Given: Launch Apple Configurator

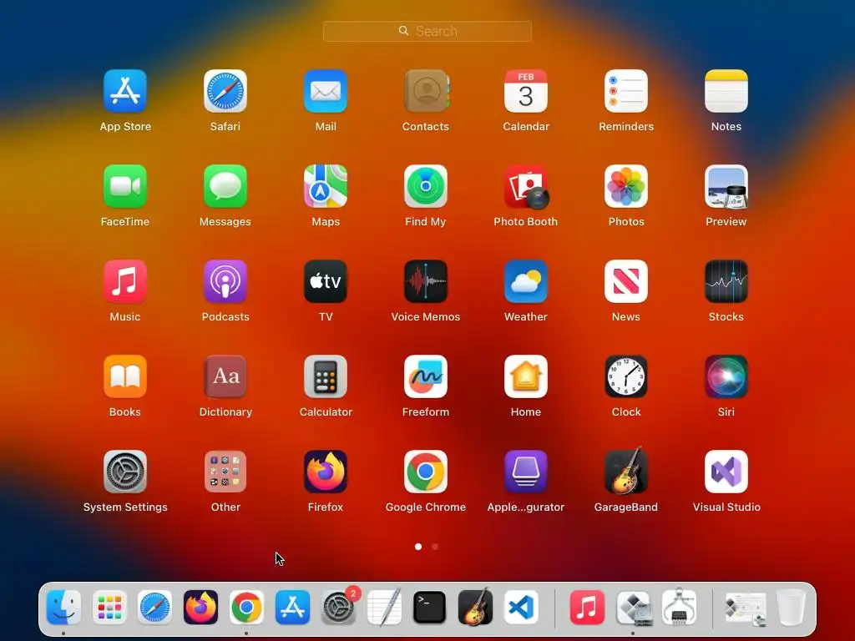Looking at the screenshot, I should [526, 472].
